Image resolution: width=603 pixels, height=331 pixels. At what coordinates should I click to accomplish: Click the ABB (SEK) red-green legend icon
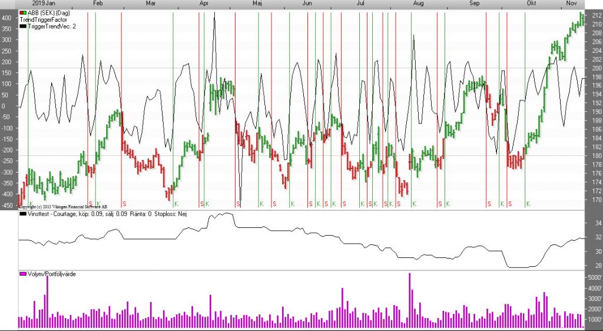[x=23, y=13]
